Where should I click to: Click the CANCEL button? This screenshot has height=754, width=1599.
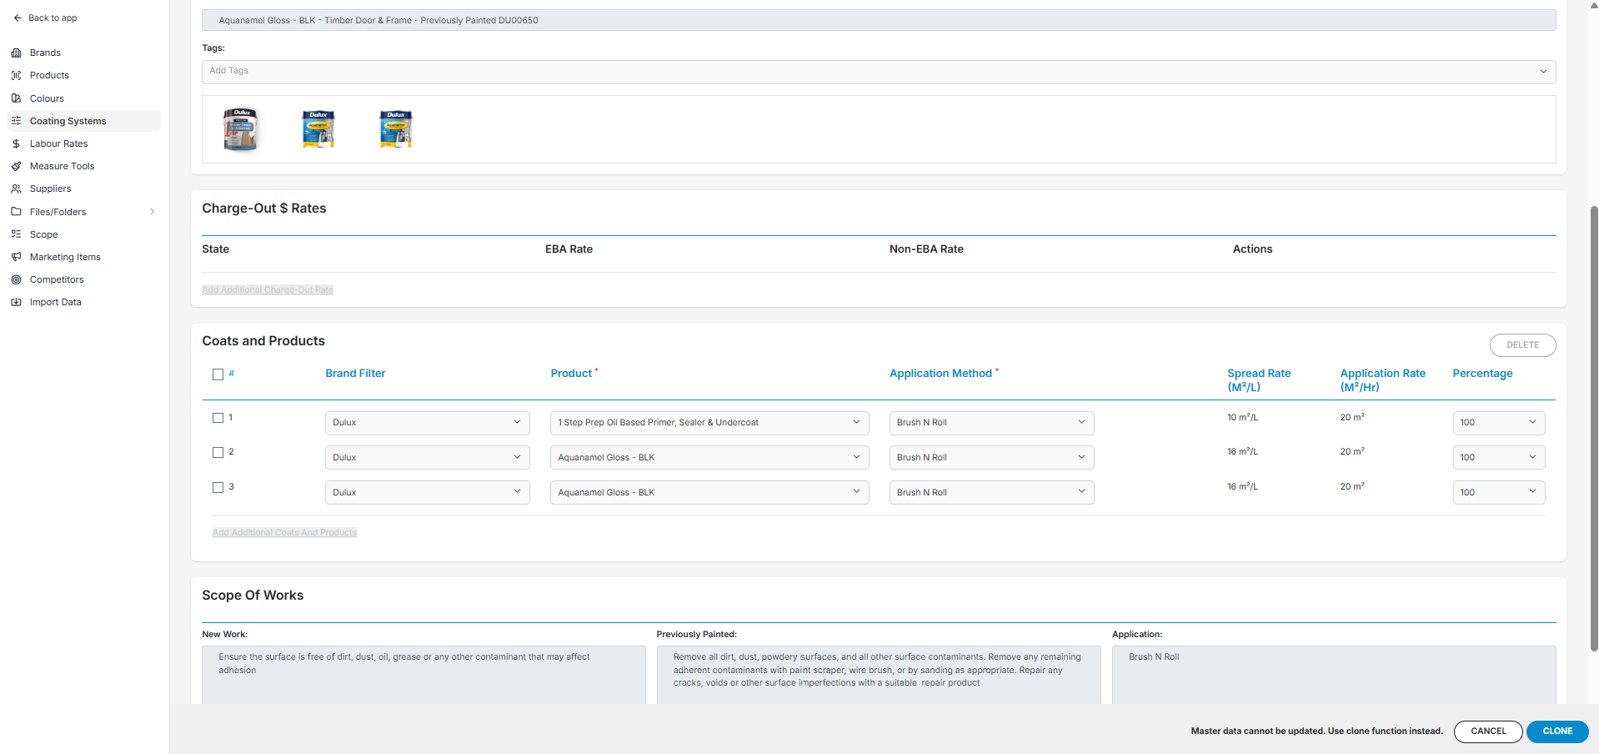[1487, 731]
